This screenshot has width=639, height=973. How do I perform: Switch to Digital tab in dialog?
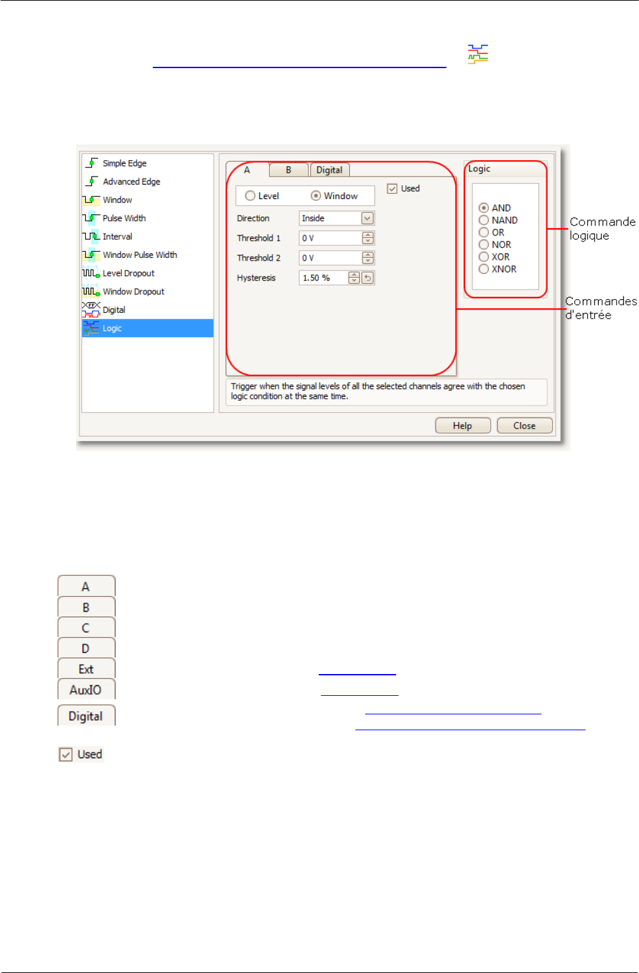point(329,170)
